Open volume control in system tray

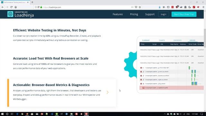tap(181, 114)
